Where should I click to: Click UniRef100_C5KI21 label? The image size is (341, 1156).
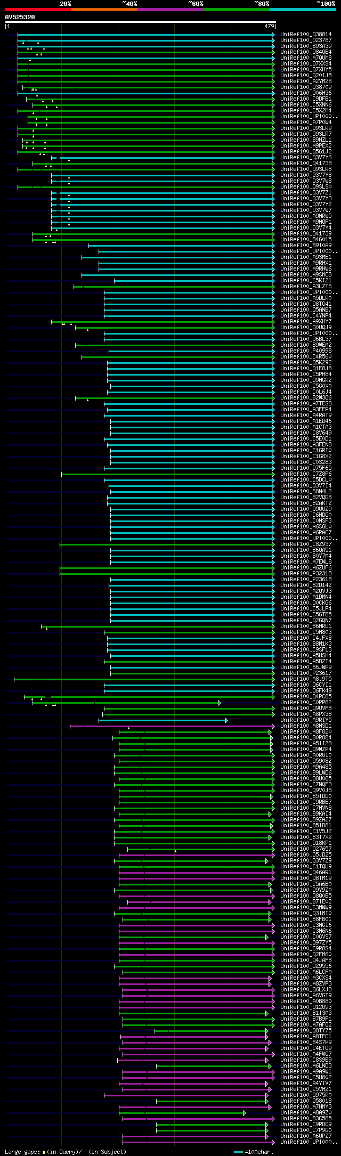click(x=306, y=281)
